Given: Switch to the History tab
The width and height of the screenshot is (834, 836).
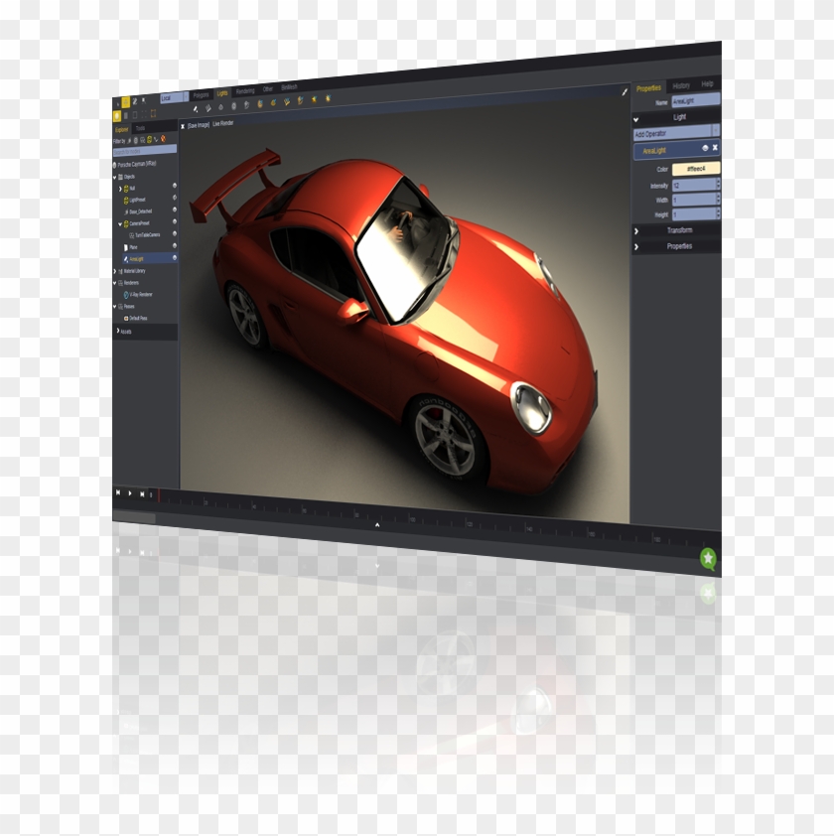Looking at the screenshot, I should [x=682, y=85].
